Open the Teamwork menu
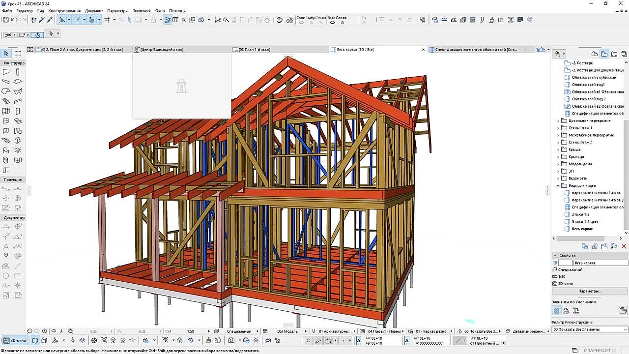629x354 pixels. point(142,11)
